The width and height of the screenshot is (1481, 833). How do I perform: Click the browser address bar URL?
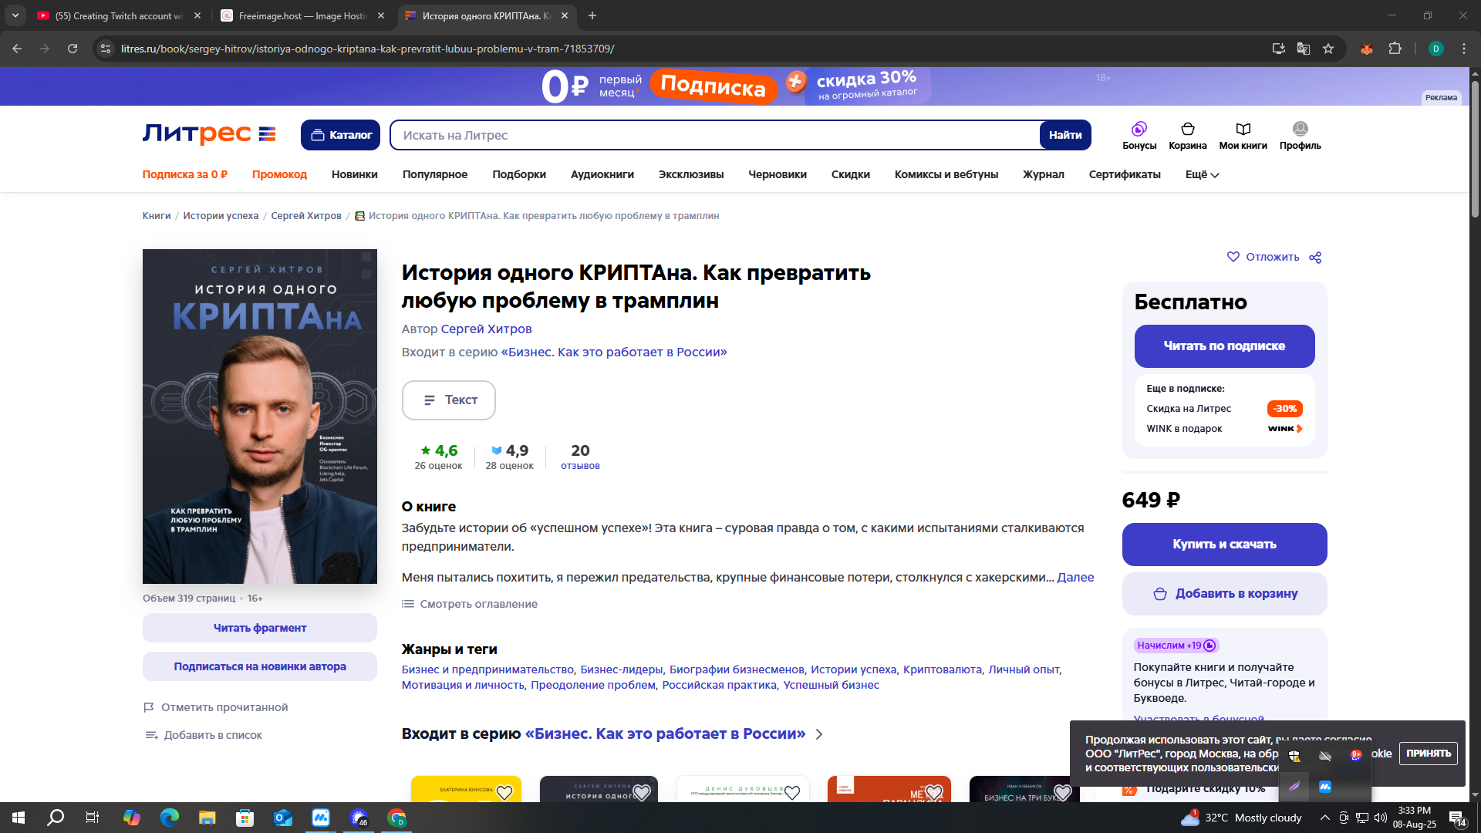pyautogui.click(x=367, y=49)
